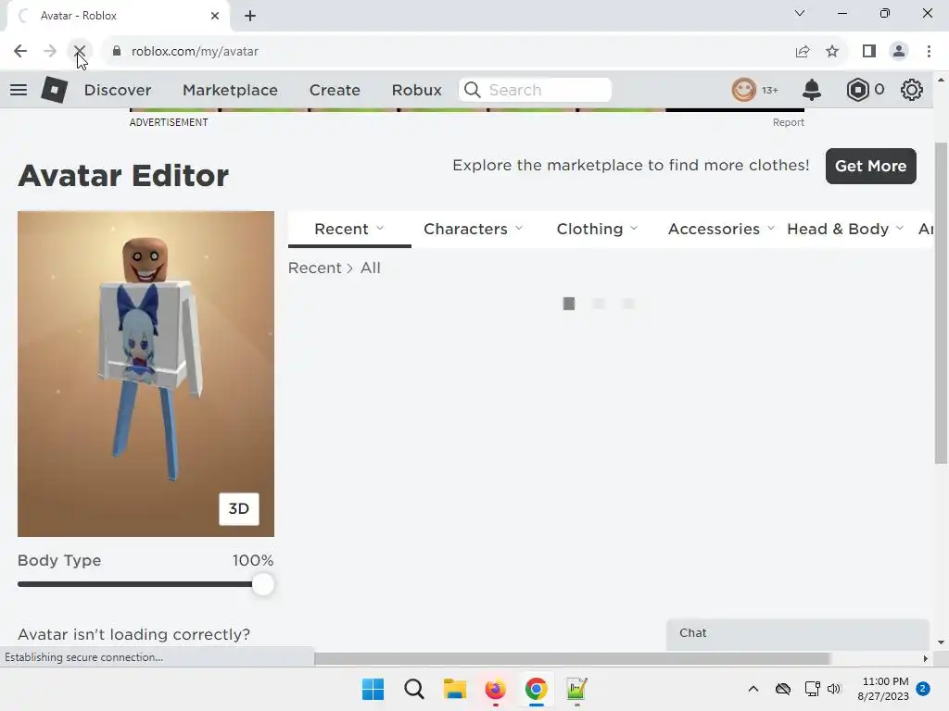Click the avatar preview thumbnail
The height and width of the screenshot is (711, 949).
pos(146,374)
